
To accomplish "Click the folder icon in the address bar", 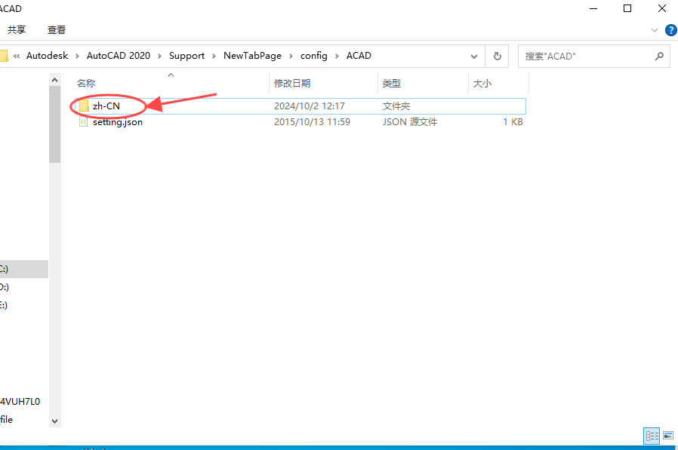I will coord(6,55).
